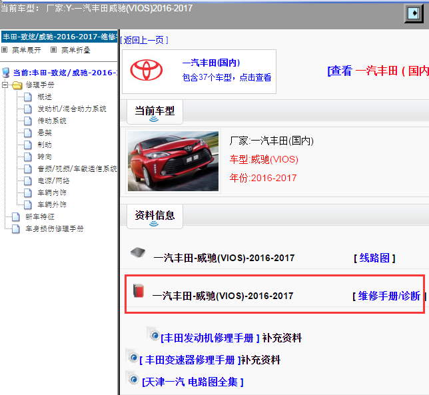429x395 pixels.
Task: Select 概述 in the tree
Action: coord(45,97)
